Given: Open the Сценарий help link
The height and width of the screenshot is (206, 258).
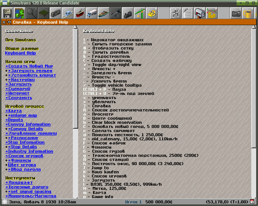Looking at the screenshot, I should (x=18, y=89).
